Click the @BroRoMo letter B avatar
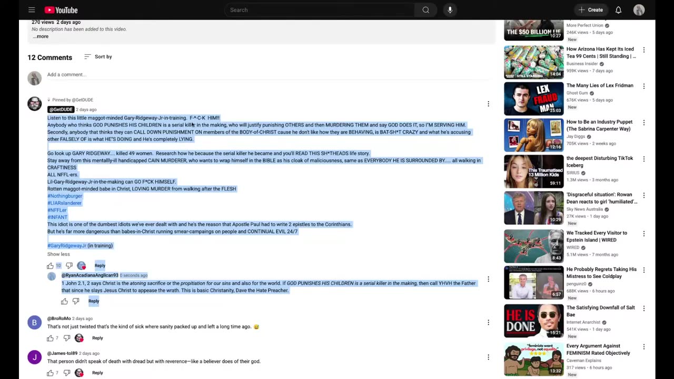 (34, 323)
